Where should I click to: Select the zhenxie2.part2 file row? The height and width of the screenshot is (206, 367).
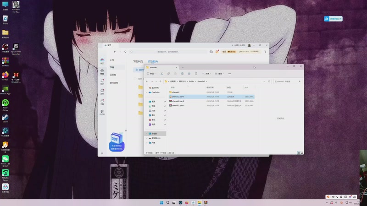click(211, 101)
